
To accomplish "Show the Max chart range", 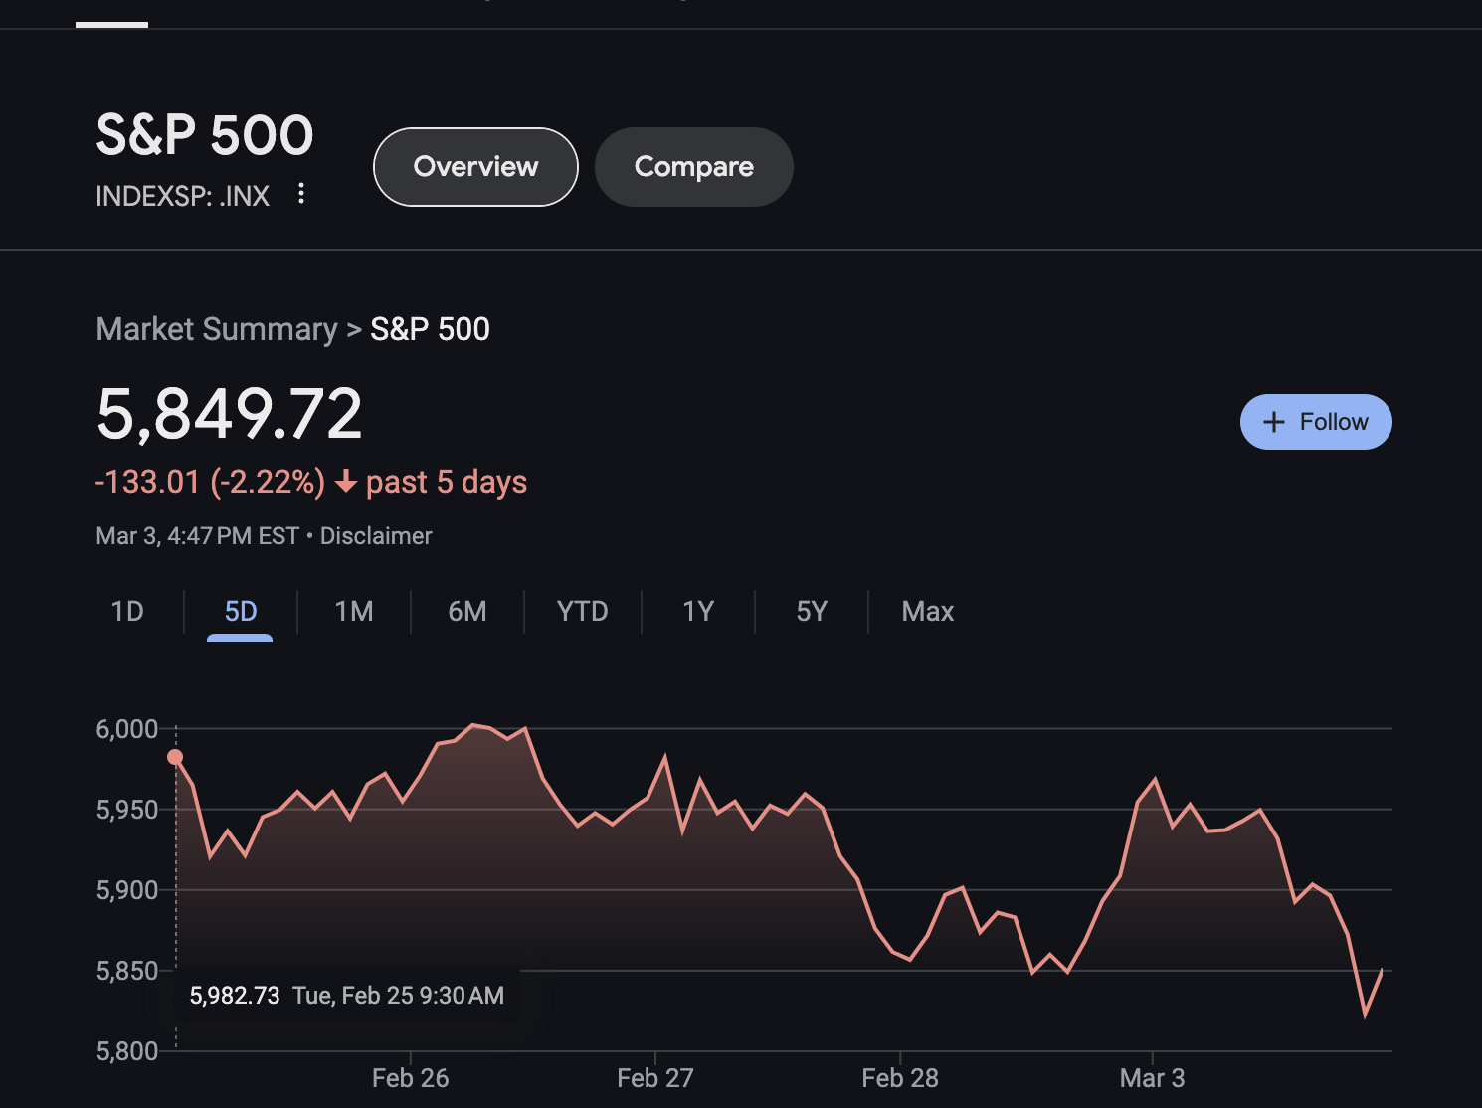I will click(x=928, y=611).
